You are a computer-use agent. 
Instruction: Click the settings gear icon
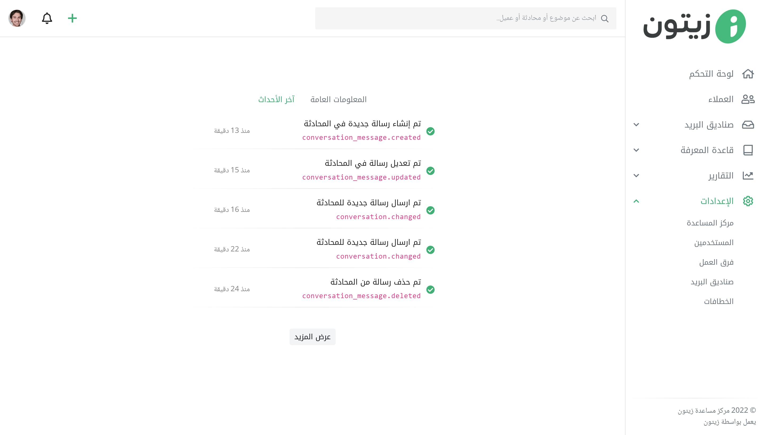coord(748,201)
